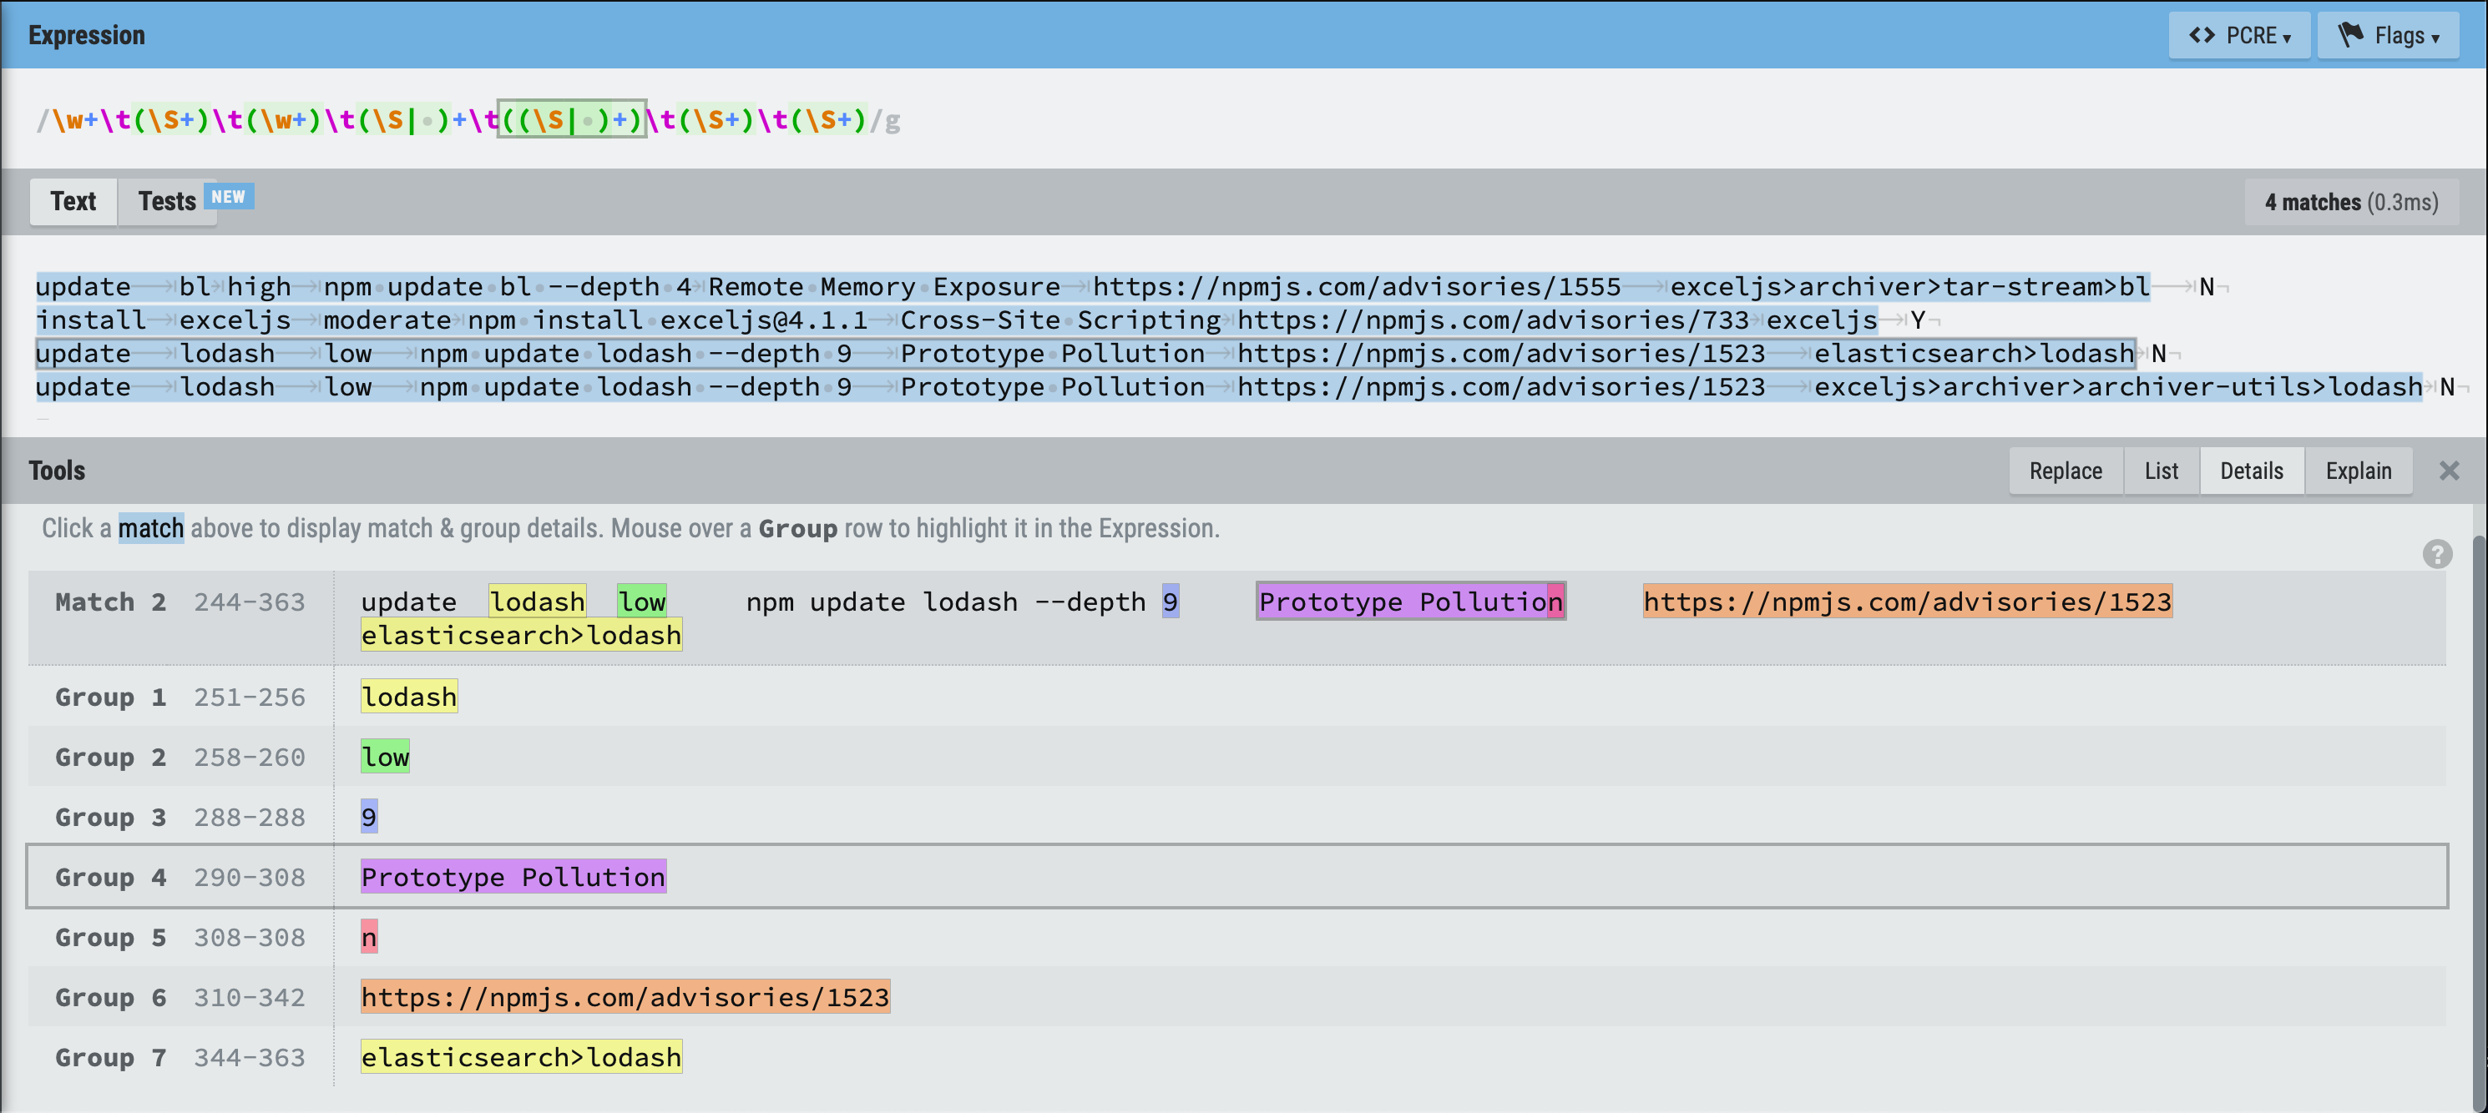Open the Explain tool tab
This screenshot has height=1113, width=2488.
click(2359, 471)
